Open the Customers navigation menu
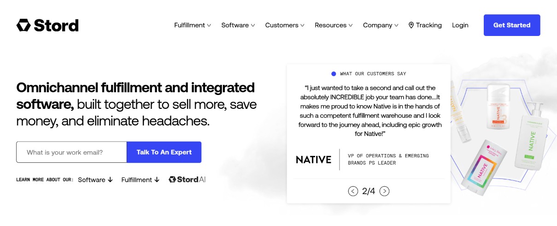Screen dimensions: 557x226 click(x=285, y=25)
